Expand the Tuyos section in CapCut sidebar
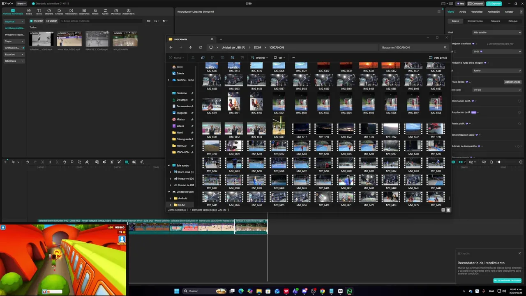This screenshot has height=296, width=526. tap(14, 41)
